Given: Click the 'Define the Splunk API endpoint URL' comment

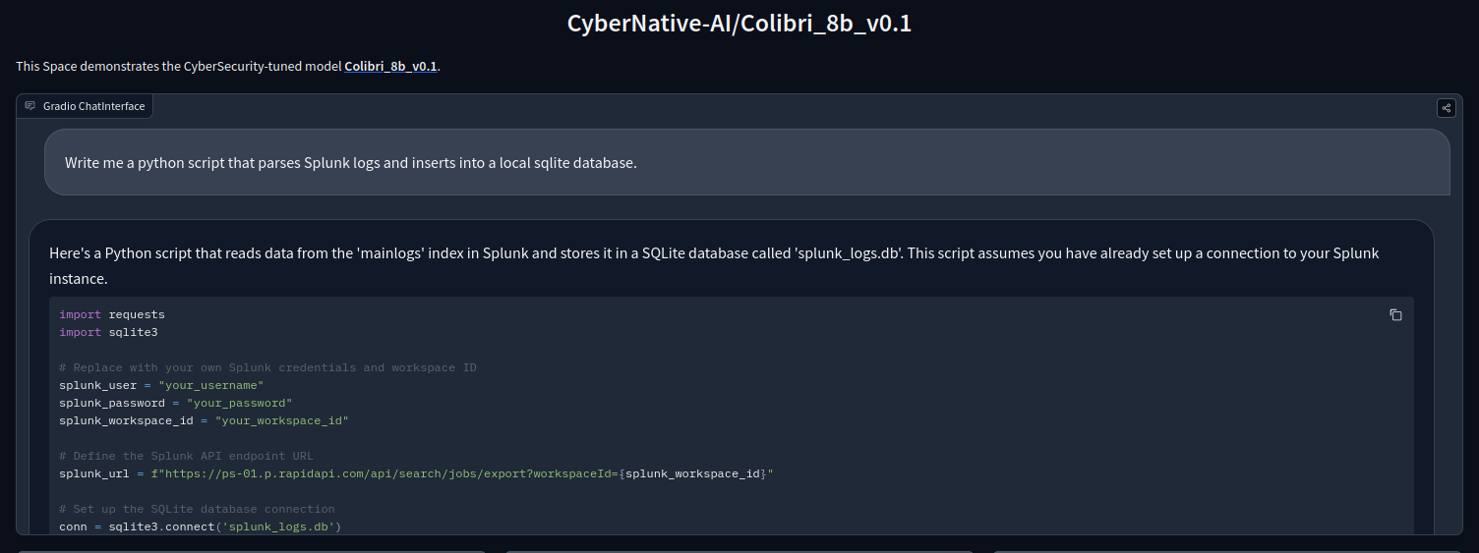Looking at the screenshot, I should coord(186,457).
